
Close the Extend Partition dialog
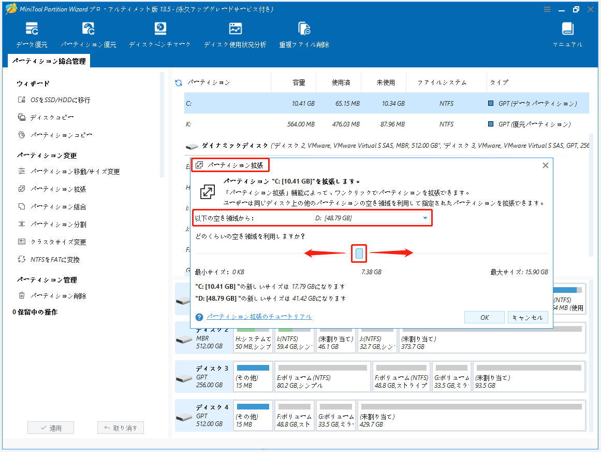pyautogui.click(x=545, y=165)
